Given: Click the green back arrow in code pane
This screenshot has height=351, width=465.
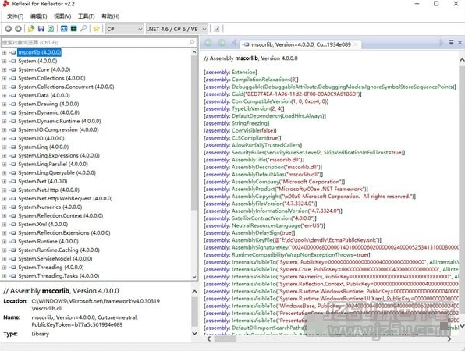Looking at the screenshot, I should point(208,43).
